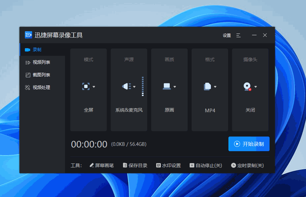Click the 声源 card heading

pyautogui.click(x=129, y=59)
